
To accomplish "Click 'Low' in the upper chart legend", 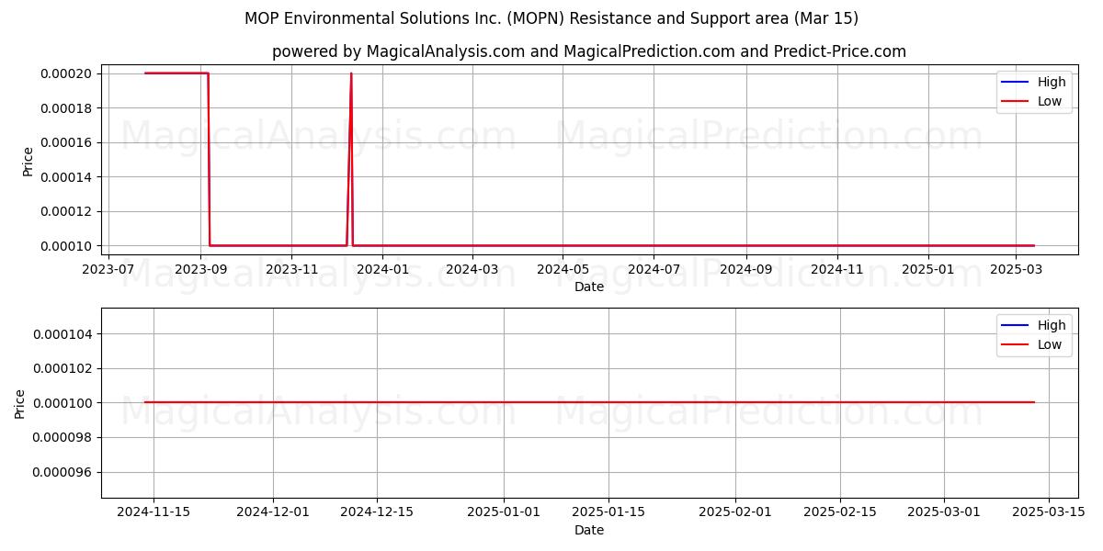I will (1050, 101).
